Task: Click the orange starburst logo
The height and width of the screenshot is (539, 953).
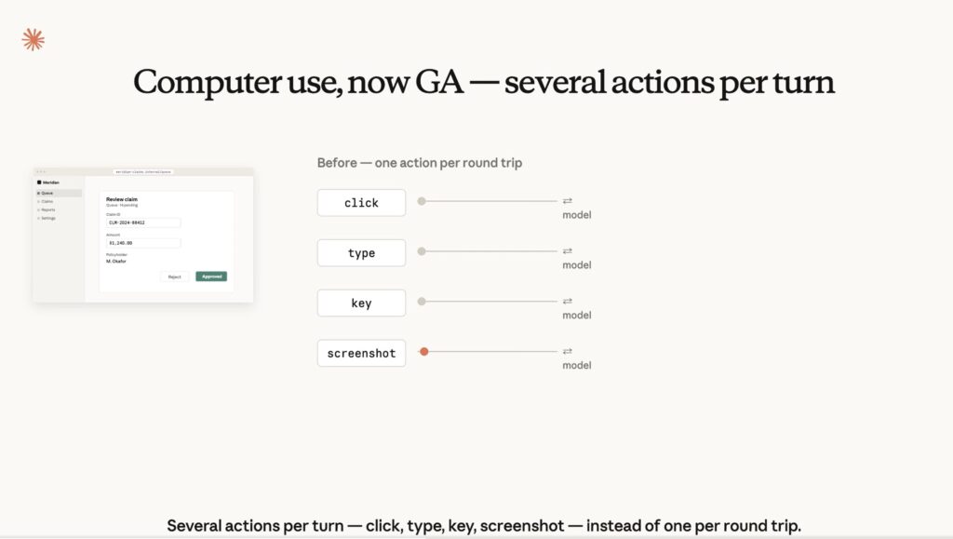Action: [33, 39]
